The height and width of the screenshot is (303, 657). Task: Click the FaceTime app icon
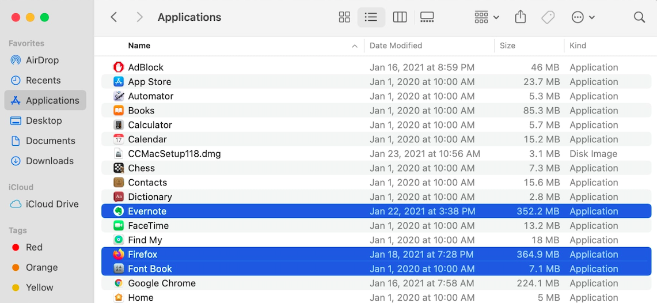point(119,225)
